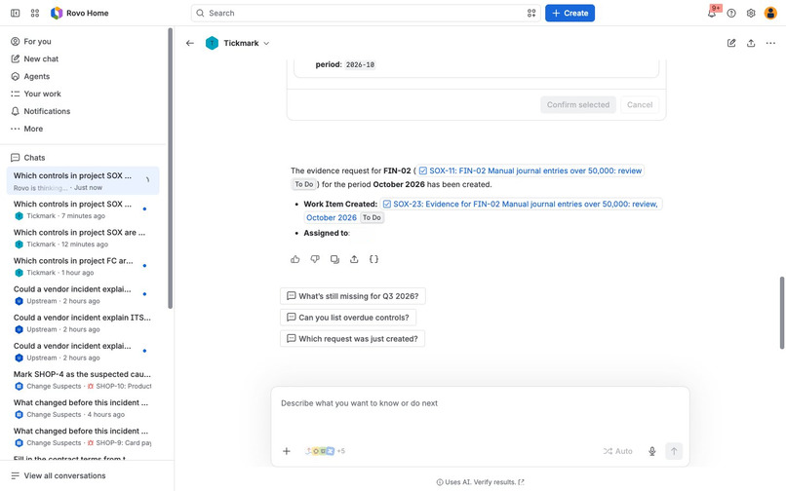Open chat from 7 minutes ago
Screen dimensions: 786x491
[x=83, y=209]
